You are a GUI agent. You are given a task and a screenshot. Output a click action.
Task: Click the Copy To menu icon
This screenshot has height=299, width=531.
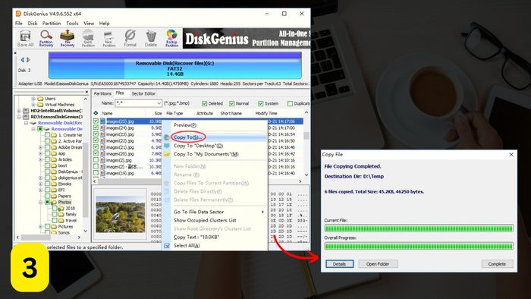point(167,137)
